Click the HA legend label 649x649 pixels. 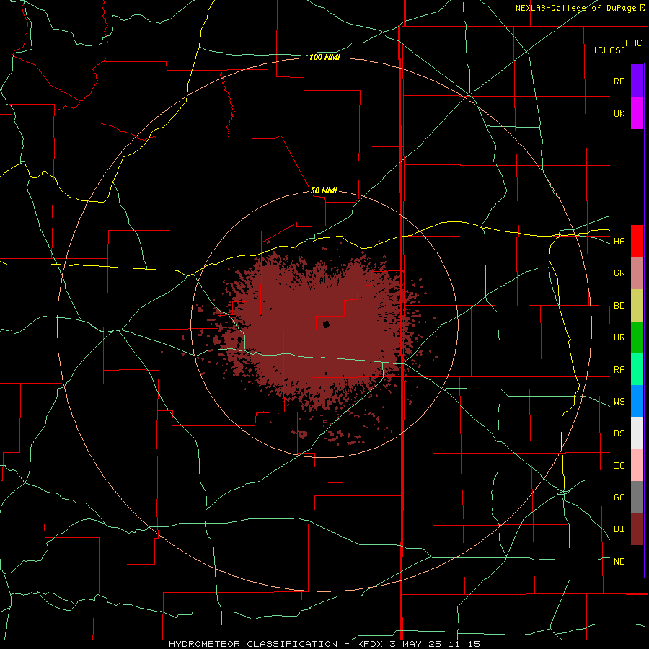(619, 242)
